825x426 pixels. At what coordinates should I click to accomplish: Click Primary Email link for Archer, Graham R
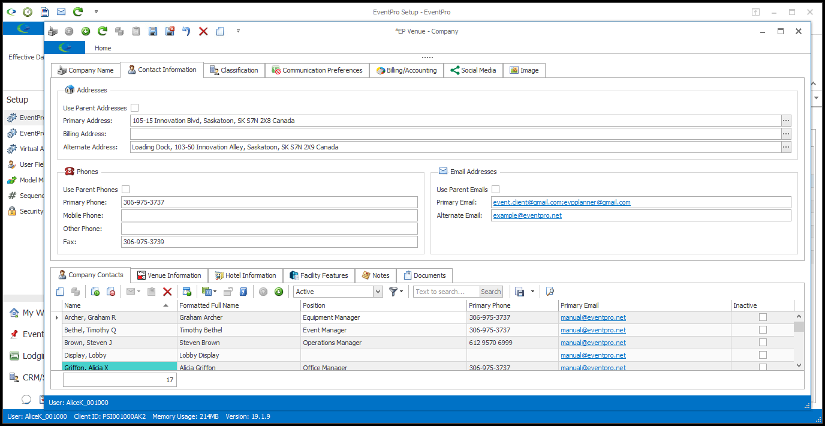593,317
